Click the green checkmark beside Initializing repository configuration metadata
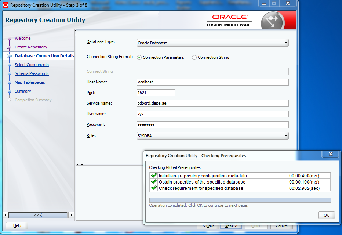The image size is (342, 235). coord(154,176)
